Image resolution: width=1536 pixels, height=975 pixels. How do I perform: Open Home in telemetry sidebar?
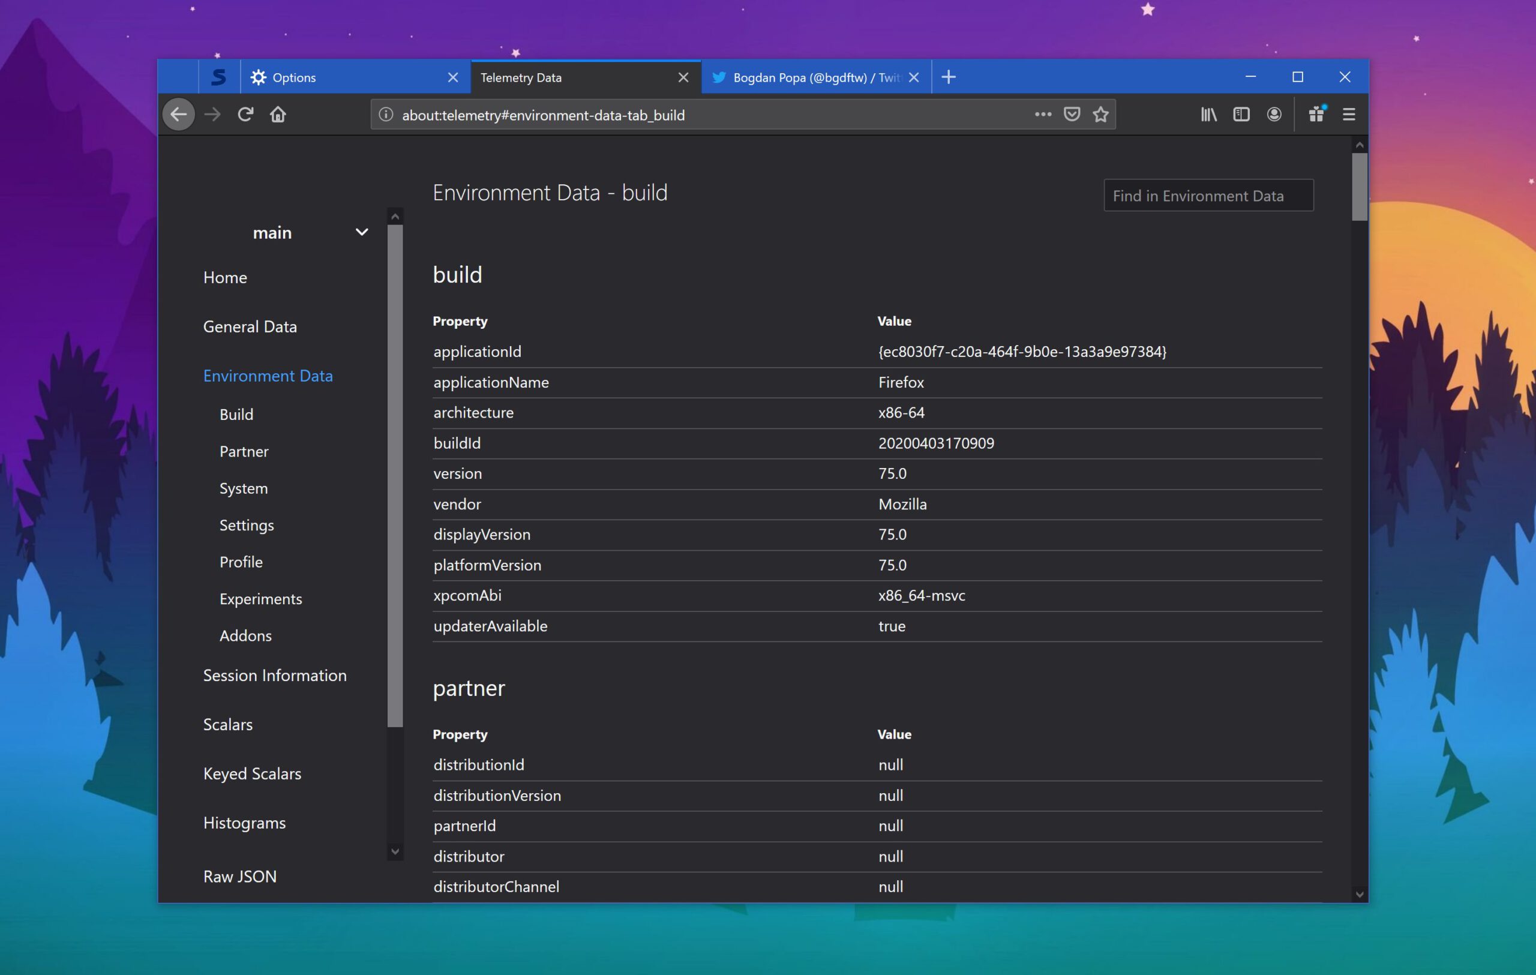pyautogui.click(x=225, y=277)
